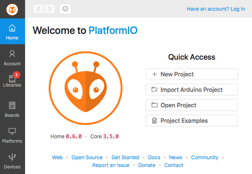Click the smiley face feedback button
This screenshot has height=174, width=252.
tap(65, 9)
